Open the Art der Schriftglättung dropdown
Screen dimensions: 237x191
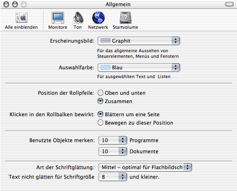[145, 167]
